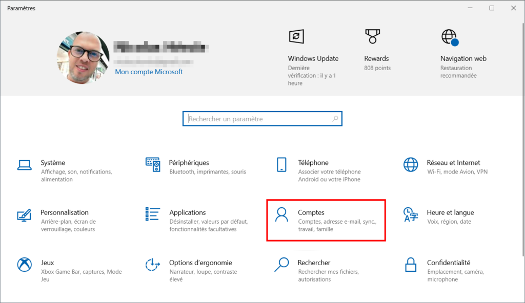Click "Bluetooth, imprimantes, souris" description
The image size is (525, 303).
(208, 172)
